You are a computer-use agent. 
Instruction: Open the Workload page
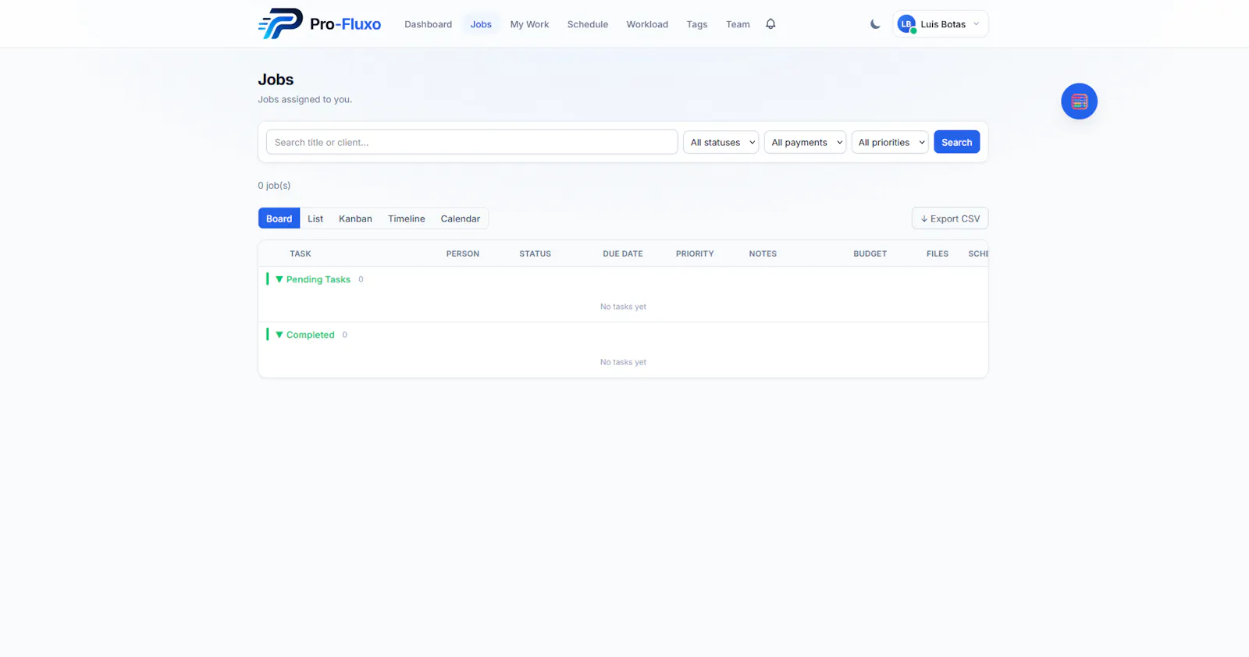point(647,24)
